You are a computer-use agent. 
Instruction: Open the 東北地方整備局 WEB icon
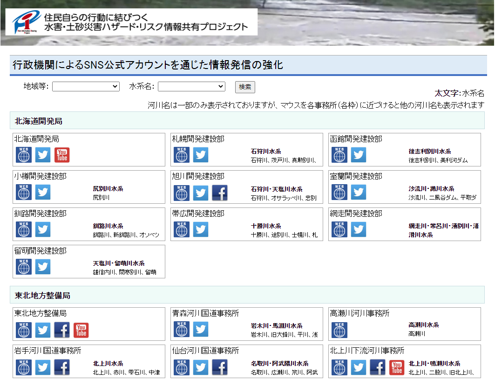coord(24,330)
